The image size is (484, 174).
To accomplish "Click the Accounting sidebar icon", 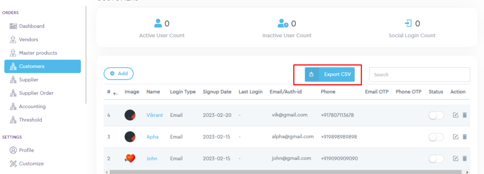I will [x=13, y=106].
